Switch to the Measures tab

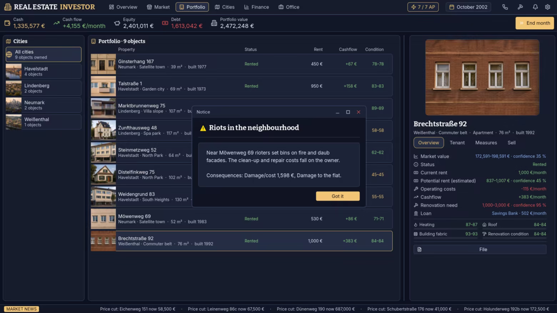[486, 143]
